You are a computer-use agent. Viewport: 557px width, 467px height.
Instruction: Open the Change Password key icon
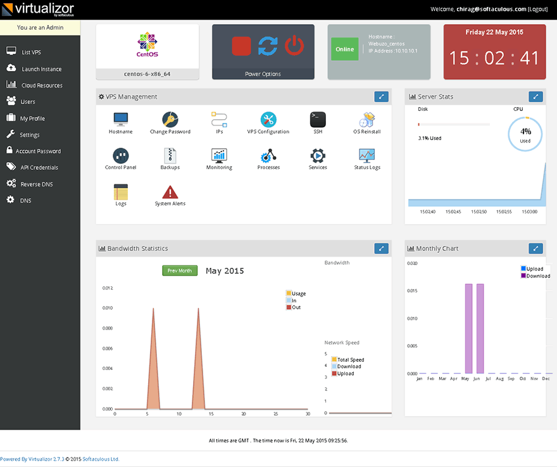point(170,119)
